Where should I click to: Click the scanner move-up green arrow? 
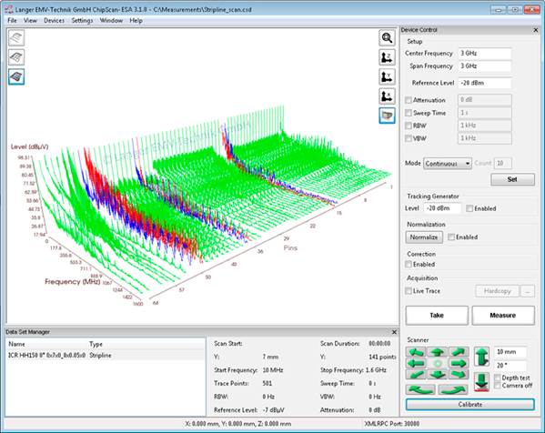click(438, 352)
